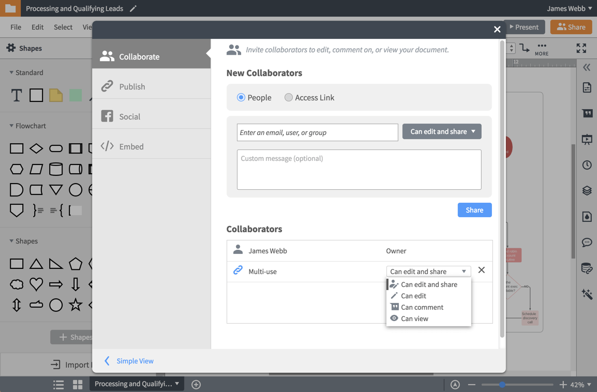Expand the James Webb account menu
597x392 pixels.
coord(569,8)
